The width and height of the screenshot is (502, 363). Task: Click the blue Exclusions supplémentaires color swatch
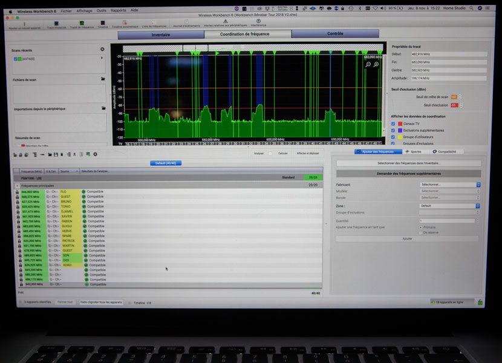click(400, 131)
